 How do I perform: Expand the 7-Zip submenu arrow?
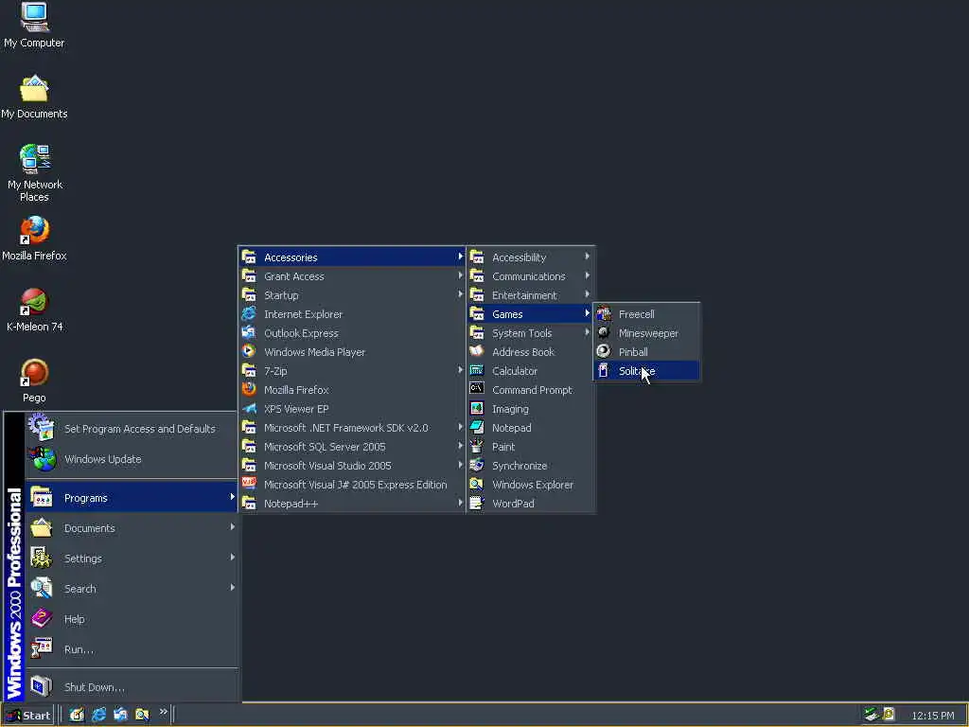click(461, 370)
